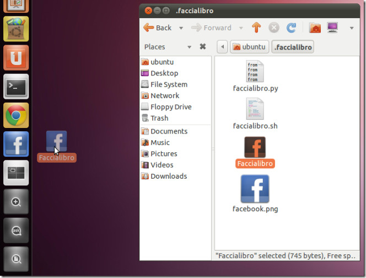Viewport: 366px width, 278px height.
Task: Go up one folder with the Up arrow
Action: (x=256, y=28)
